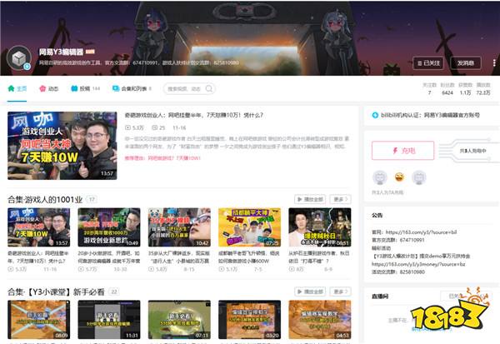Click the third gray charger avatar
Screen dimensions: 500x344
pos(419,177)
